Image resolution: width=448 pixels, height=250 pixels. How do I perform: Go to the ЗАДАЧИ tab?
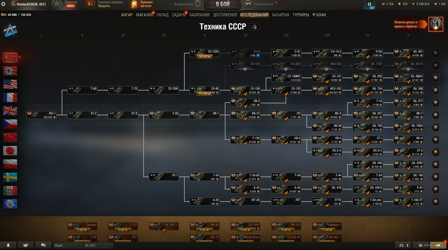click(179, 15)
